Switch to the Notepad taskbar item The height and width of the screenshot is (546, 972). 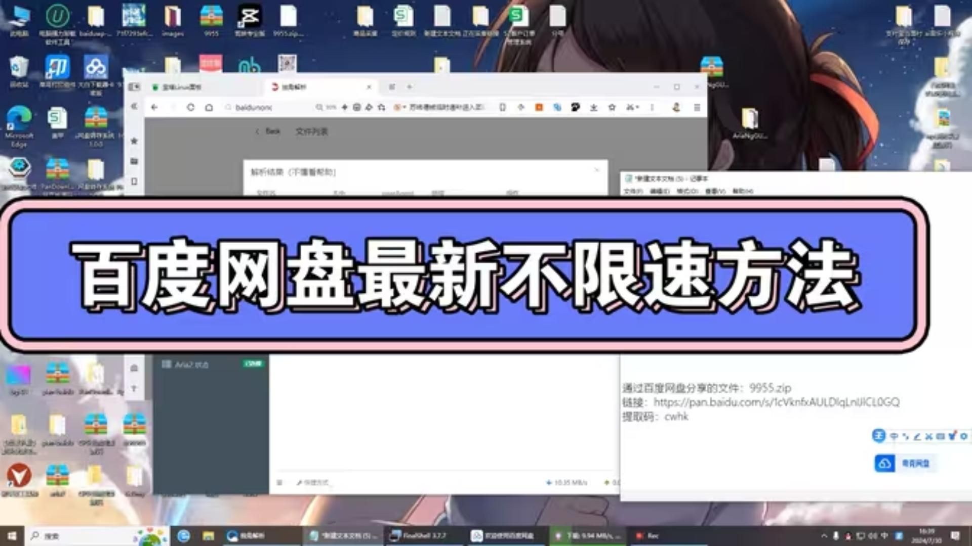point(344,536)
